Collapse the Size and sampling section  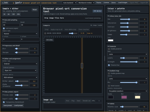(x=10, y=20)
